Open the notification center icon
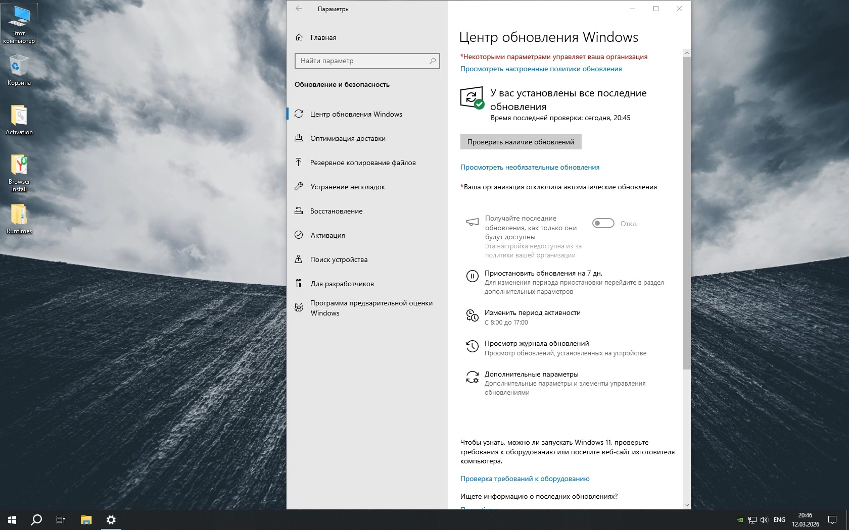This screenshot has width=849, height=530. (832, 520)
